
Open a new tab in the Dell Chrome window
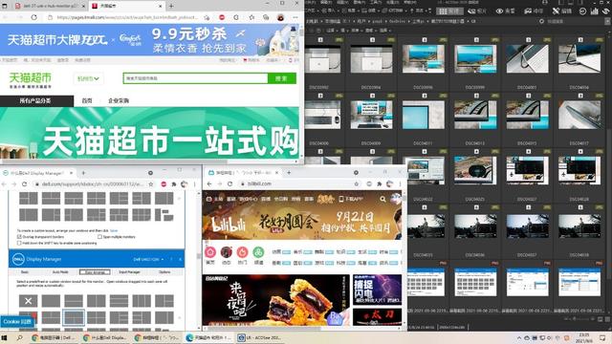coord(83,173)
